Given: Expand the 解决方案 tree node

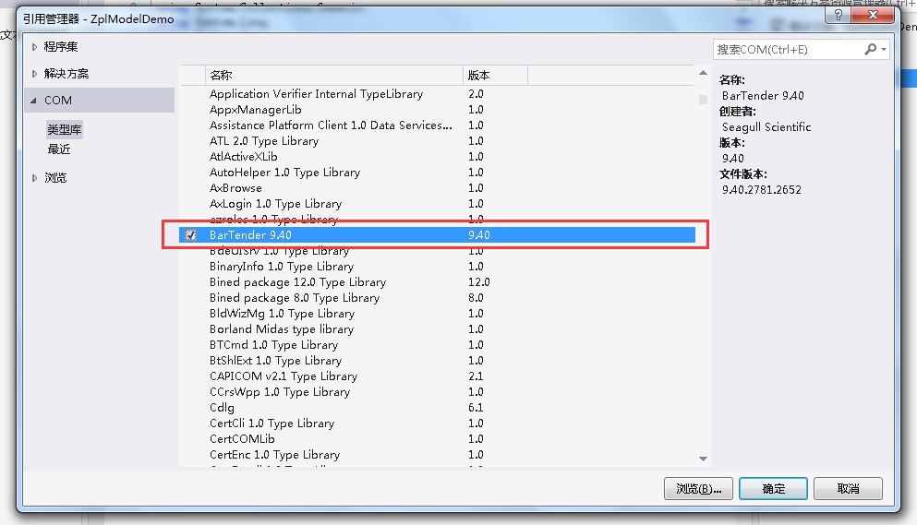Looking at the screenshot, I should click(x=34, y=74).
